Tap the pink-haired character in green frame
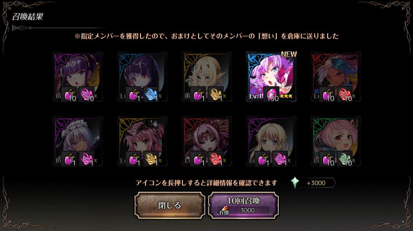Screen dimensions: 413x231 tap(336, 141)
